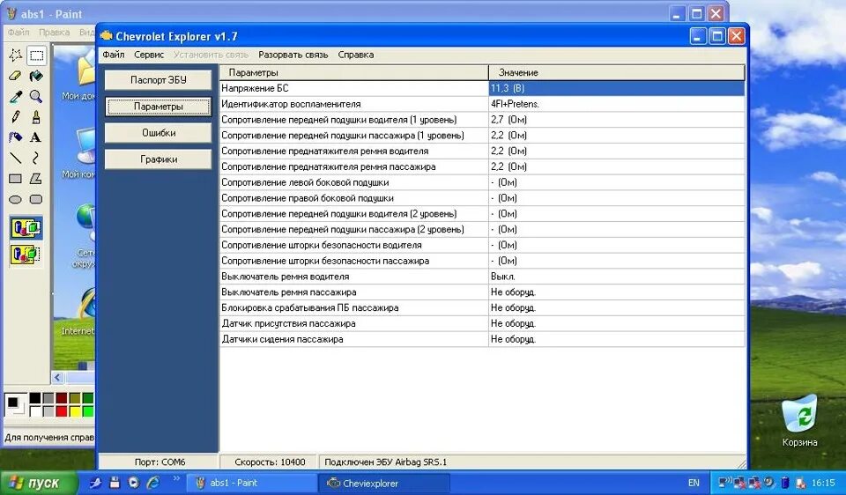Pick the white color swatch in Paint palette

tap(35, 411)
